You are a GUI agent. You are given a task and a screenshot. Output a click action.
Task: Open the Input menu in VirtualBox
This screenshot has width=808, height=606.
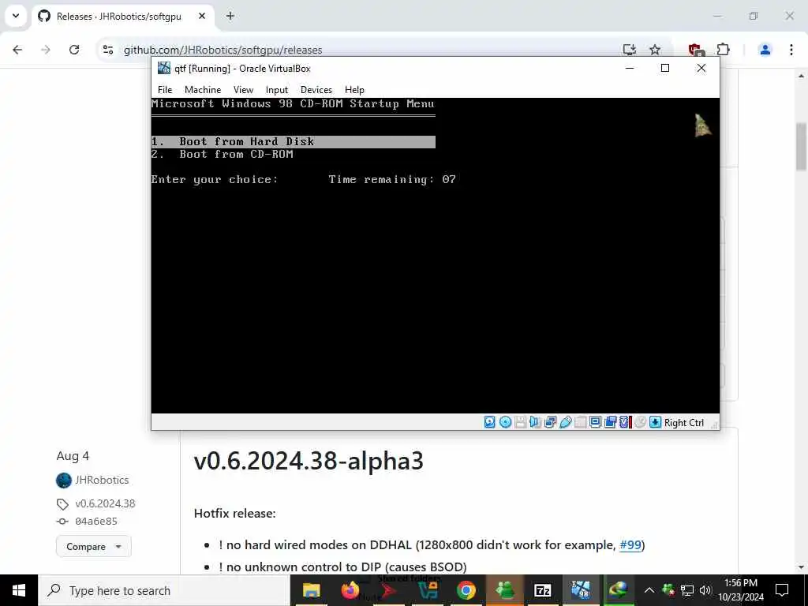[x=277, y=90]
